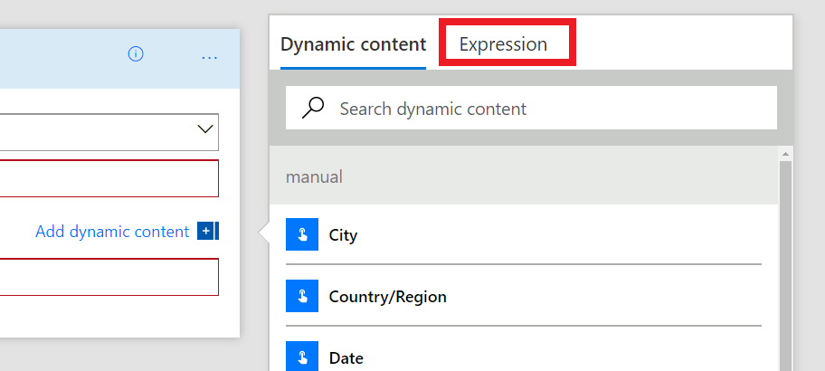Expand the dropdown chevron arrow
Screen dimensions: 825x371
(205, 130)
